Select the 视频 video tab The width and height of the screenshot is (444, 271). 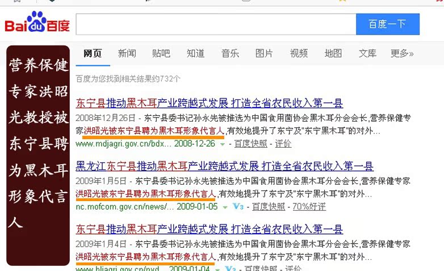click(x=299, y=53)
